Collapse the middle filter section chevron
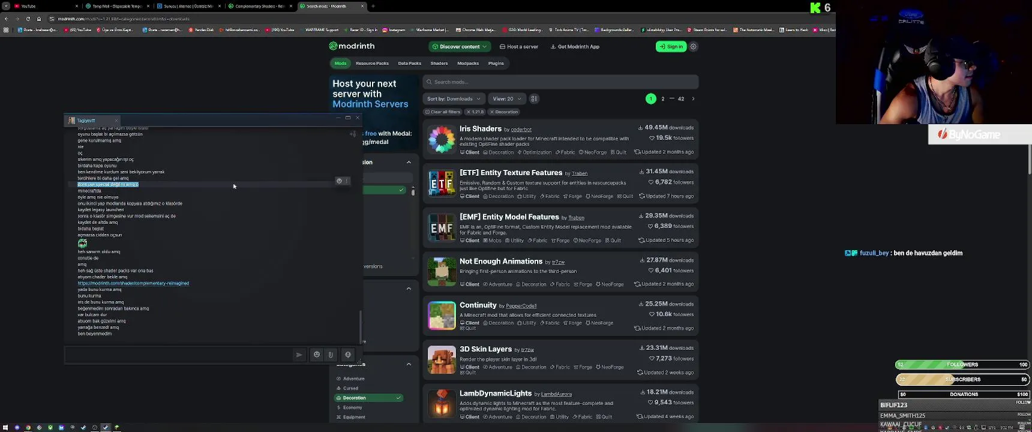This screenshot has width=1032, height=432. pos(409,289)
